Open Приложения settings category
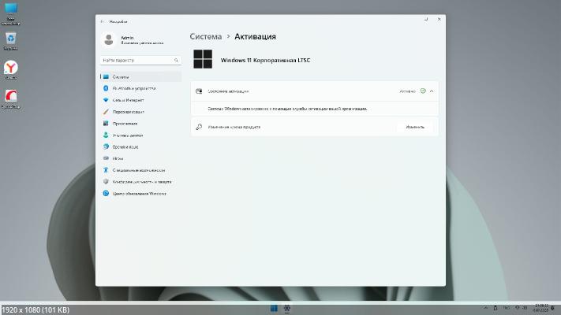Screen dimensions: 561x315 [141, 124]
